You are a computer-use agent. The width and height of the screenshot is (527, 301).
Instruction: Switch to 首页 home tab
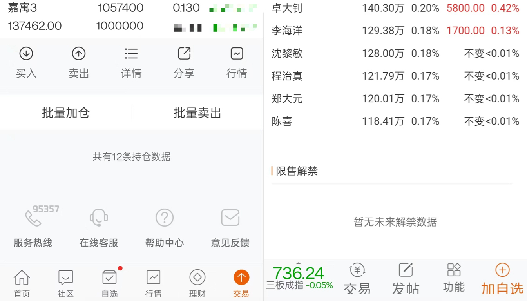click(22, 283)
